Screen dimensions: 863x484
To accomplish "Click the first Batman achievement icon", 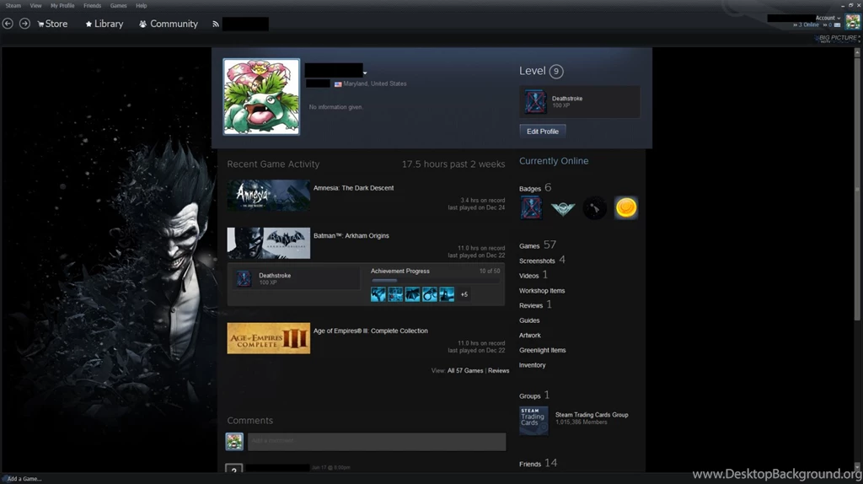I will coord(378,294).
